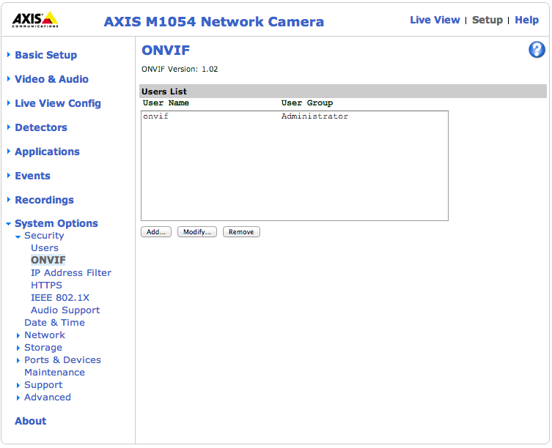Expand the Video & Audio arrow
552x448 pixels.
point(9,79)
